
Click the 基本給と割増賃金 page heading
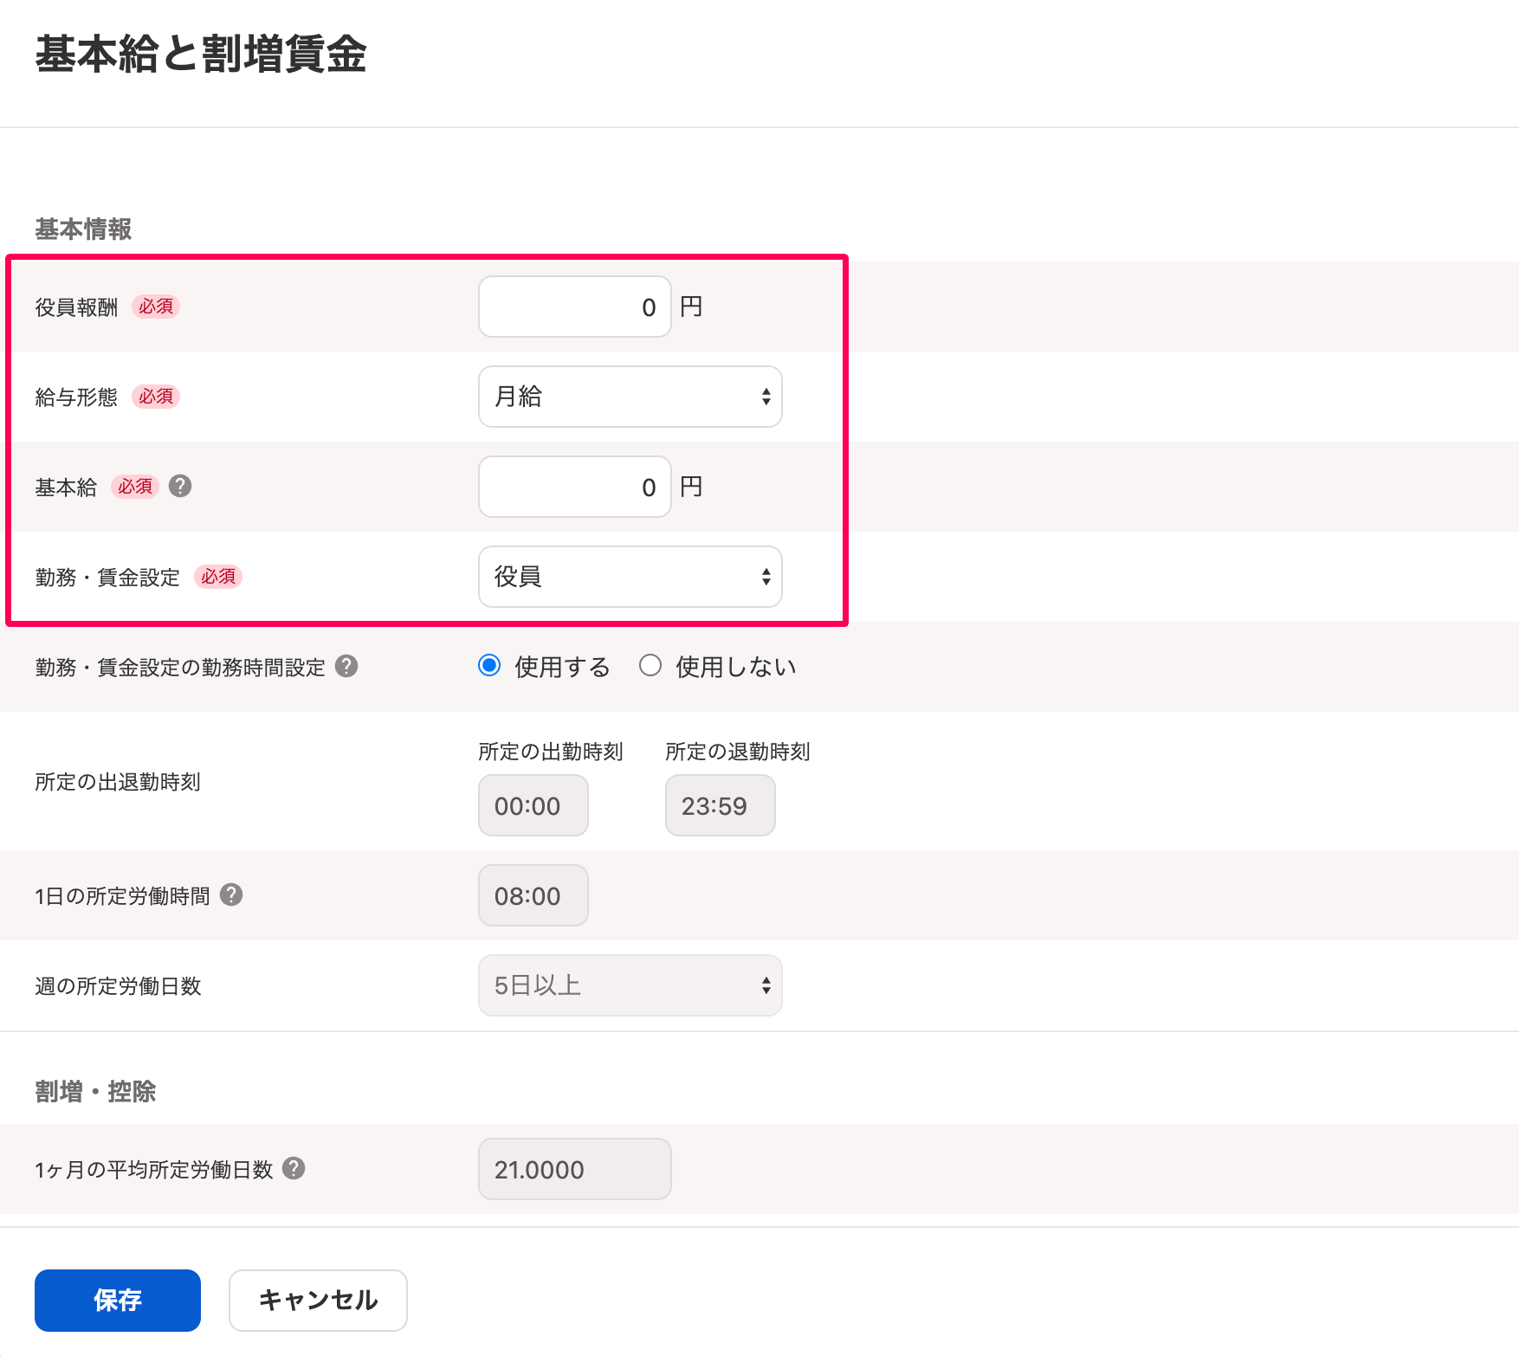(201, 54)
